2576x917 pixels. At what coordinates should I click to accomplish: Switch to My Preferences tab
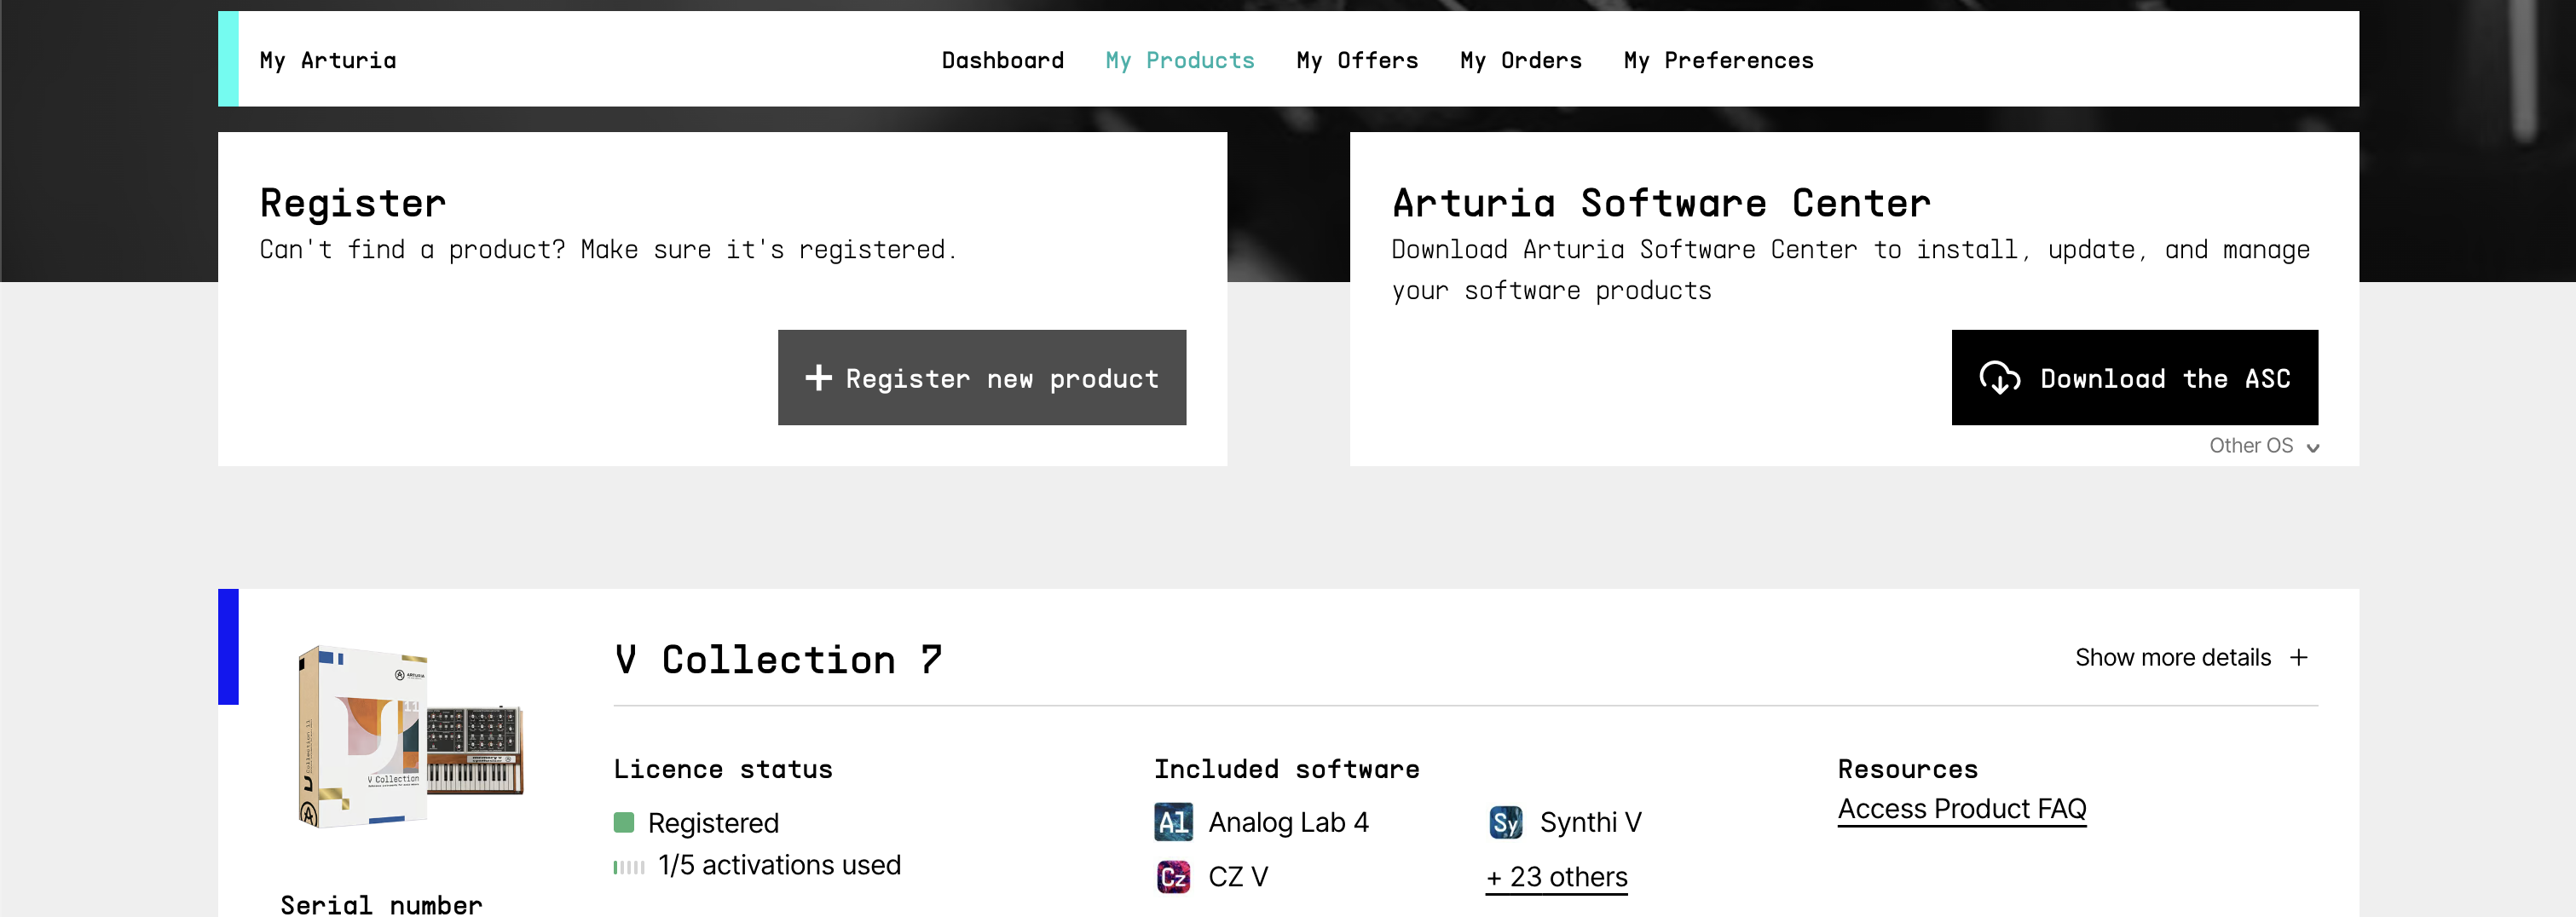point(1718,60)
